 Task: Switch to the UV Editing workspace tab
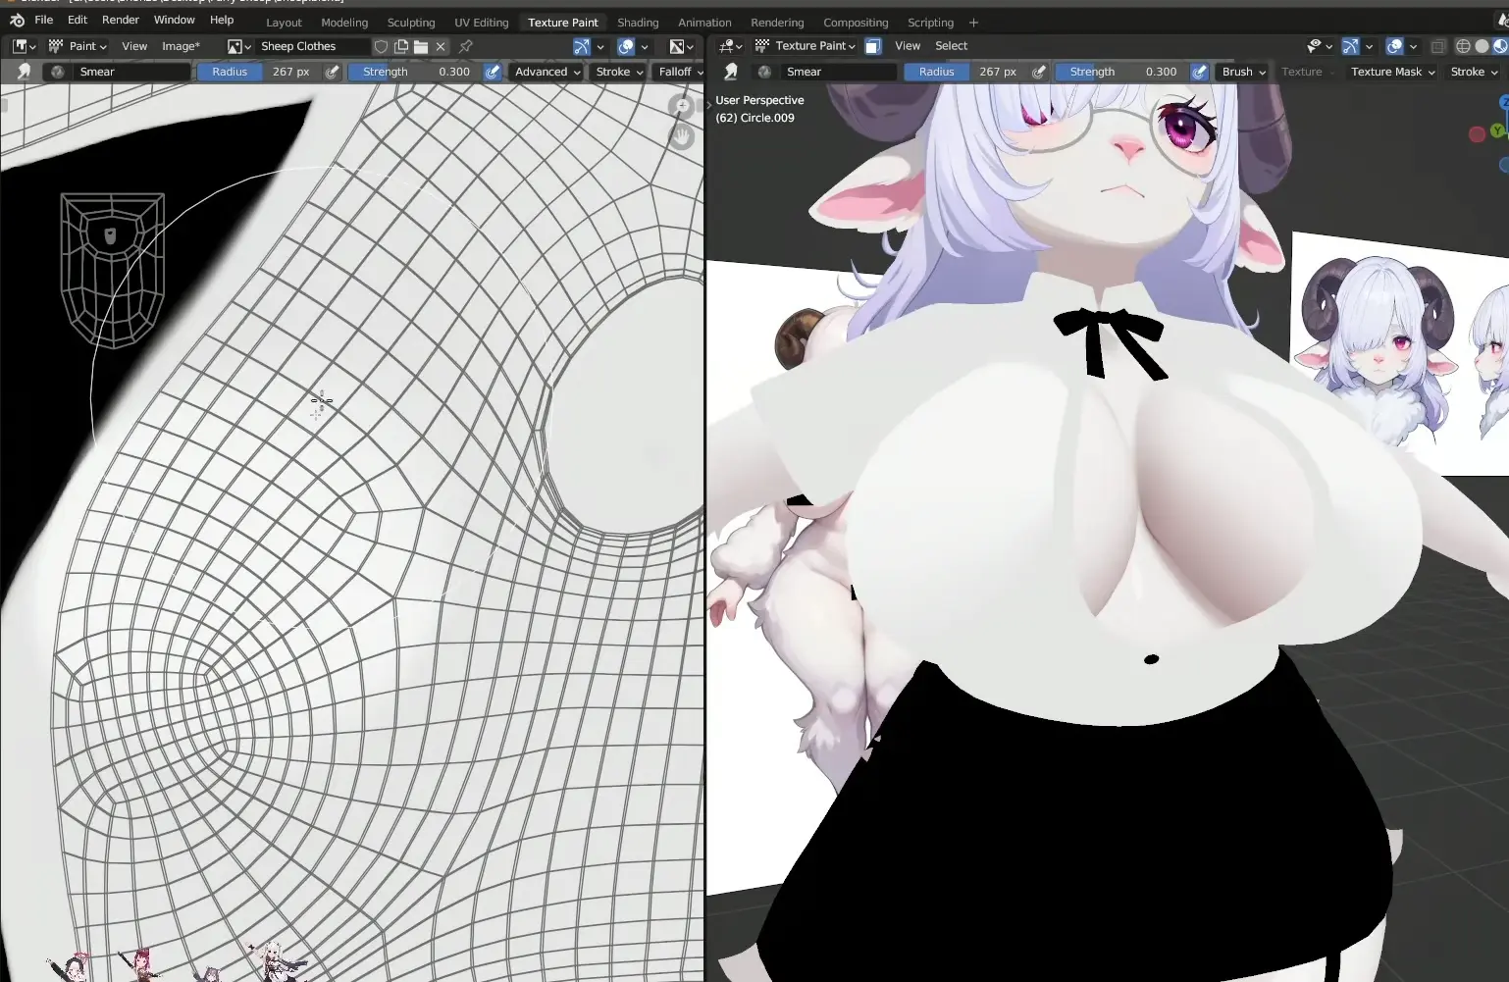click(x=481, y=23)
